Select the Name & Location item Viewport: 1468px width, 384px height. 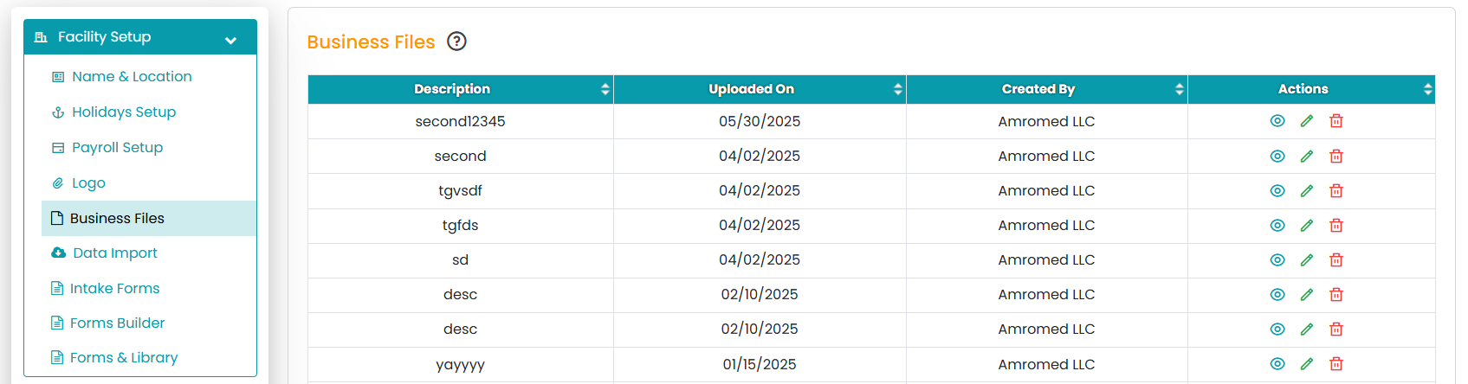pyautogui.click(x=132, y=76)
